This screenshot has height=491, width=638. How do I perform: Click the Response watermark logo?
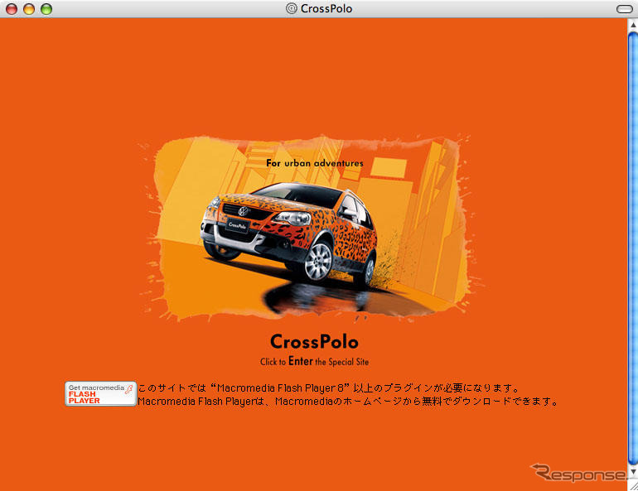(x=578, y=473)
